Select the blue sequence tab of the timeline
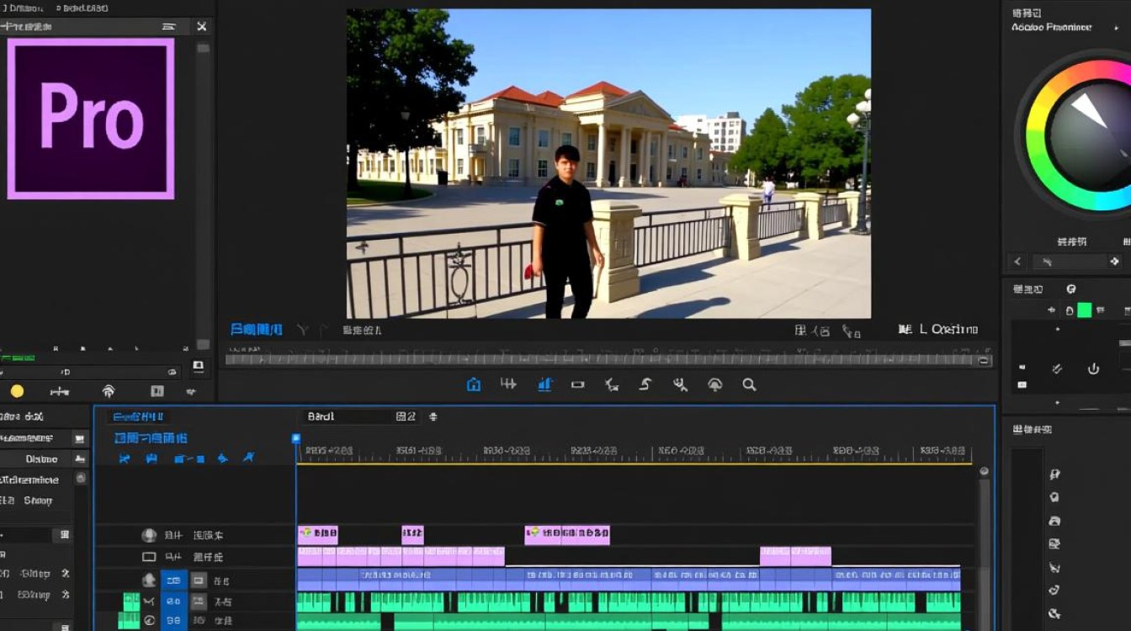The height and width of the screenshot is (631, 1131). pyautogui.click(x=140, y=416)
